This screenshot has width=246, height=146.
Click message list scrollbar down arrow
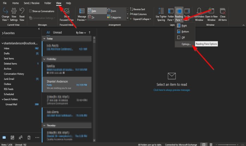(94, 140)
